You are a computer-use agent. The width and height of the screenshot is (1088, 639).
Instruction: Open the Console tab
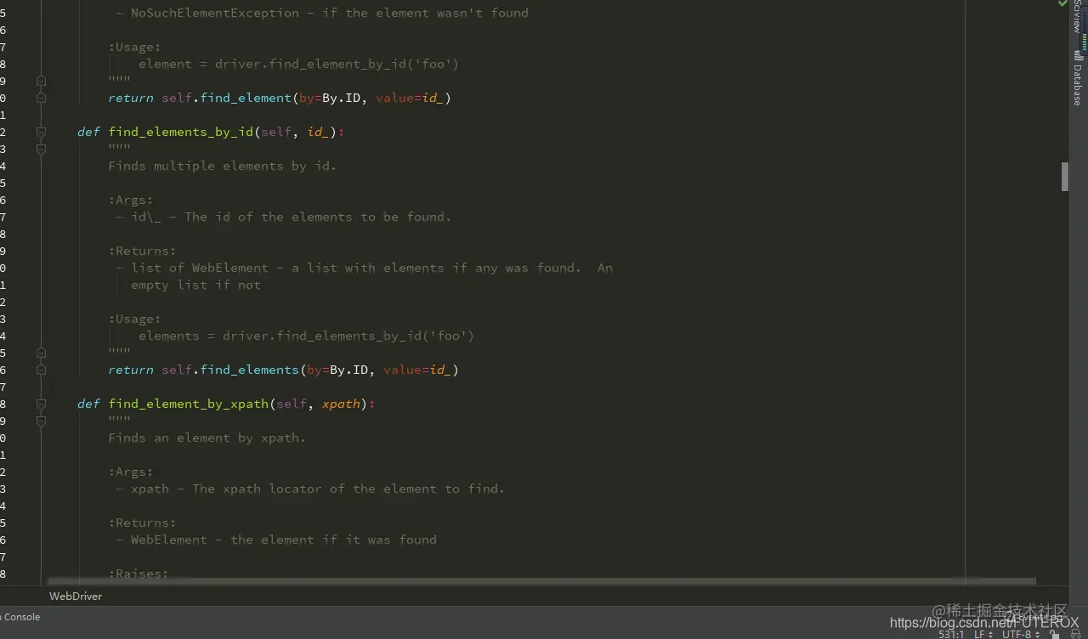click(x=20, y=617)
